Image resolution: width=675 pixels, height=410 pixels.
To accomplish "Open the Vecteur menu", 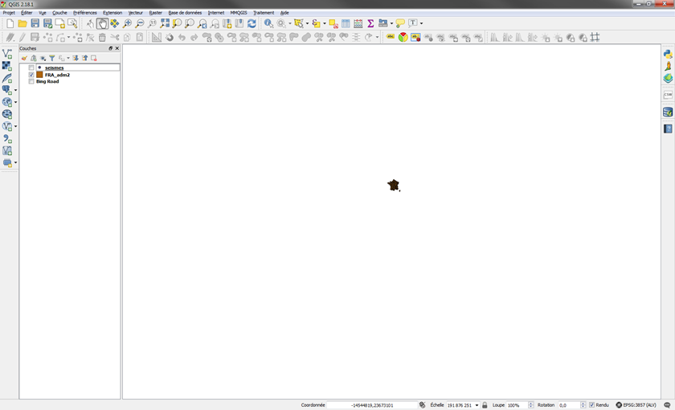I will 135,13.
